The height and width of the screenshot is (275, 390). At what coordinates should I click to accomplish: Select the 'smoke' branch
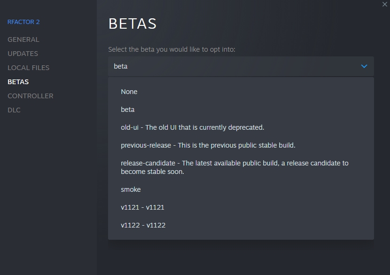point(131,189)
